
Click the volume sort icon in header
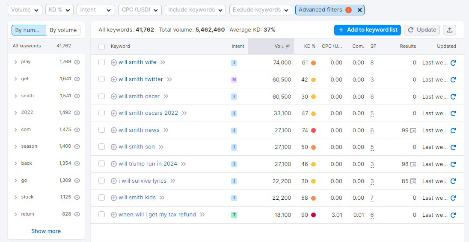click(288, 47)
